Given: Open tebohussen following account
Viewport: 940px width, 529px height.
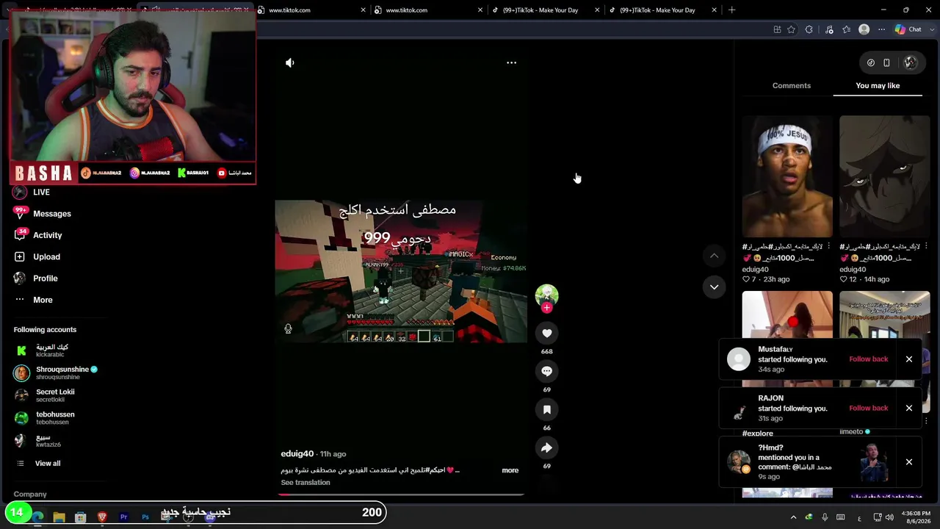Looking at the screenshot, I should pos(45,417).
